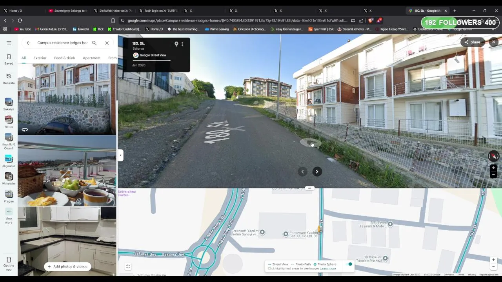Click the browser address bar URL
Screen dimensions: 502x282
click(237, 20)
